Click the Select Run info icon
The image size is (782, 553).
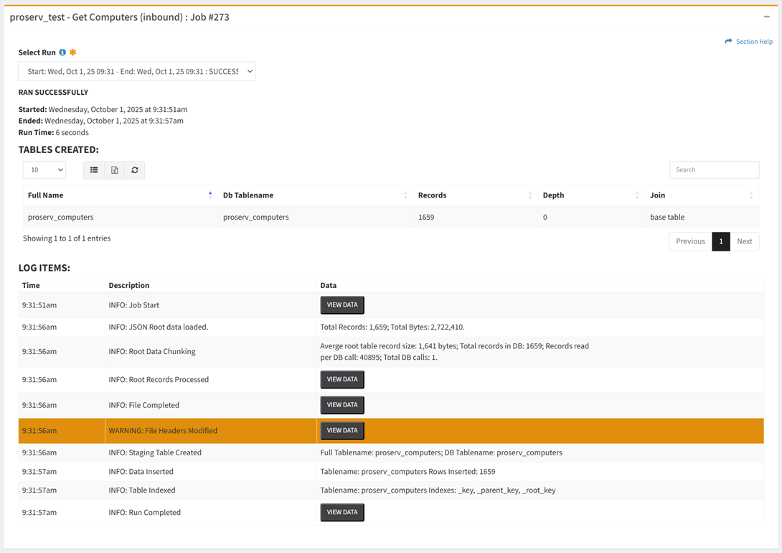[62, 52]
